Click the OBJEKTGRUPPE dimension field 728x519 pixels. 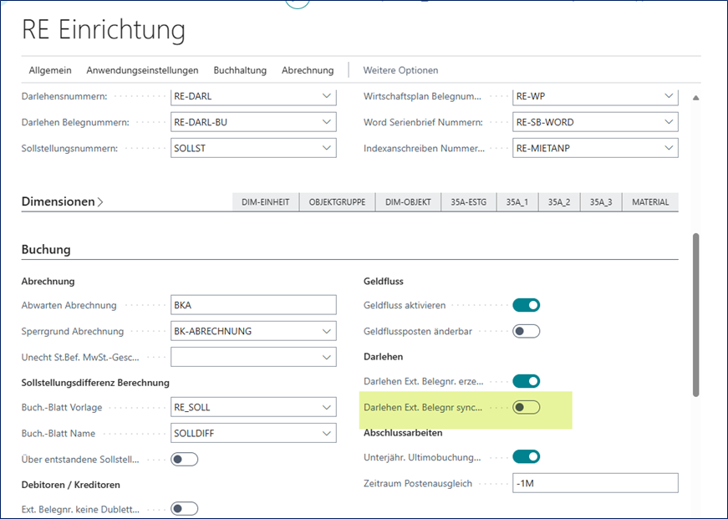(337, 202)
